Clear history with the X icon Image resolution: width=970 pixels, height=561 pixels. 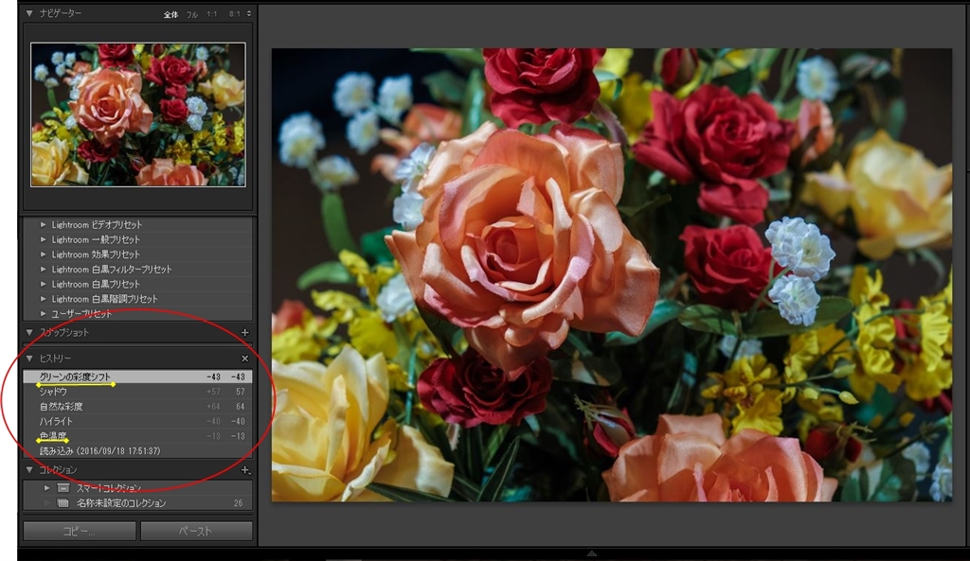click(x=244, y=359)
